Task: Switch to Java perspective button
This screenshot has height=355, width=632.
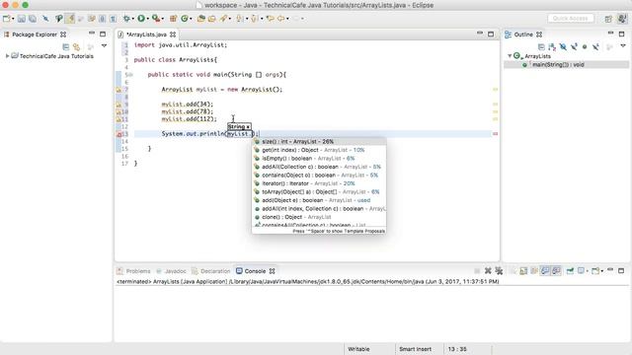Action: pos(622,19)
